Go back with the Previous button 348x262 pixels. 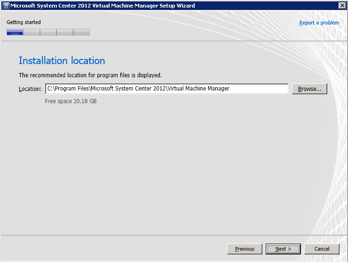pyautogui.click(x=245, y=249)
